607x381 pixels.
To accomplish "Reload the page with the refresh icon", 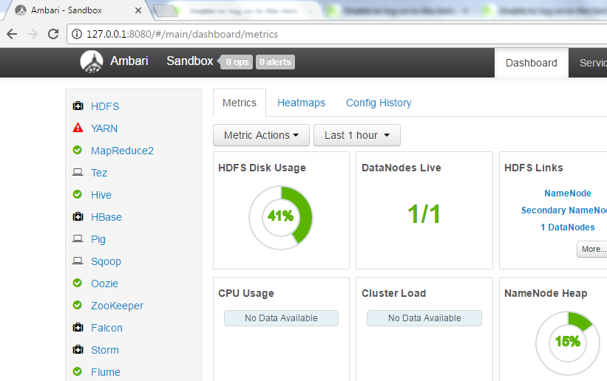I will click(53, 34).
